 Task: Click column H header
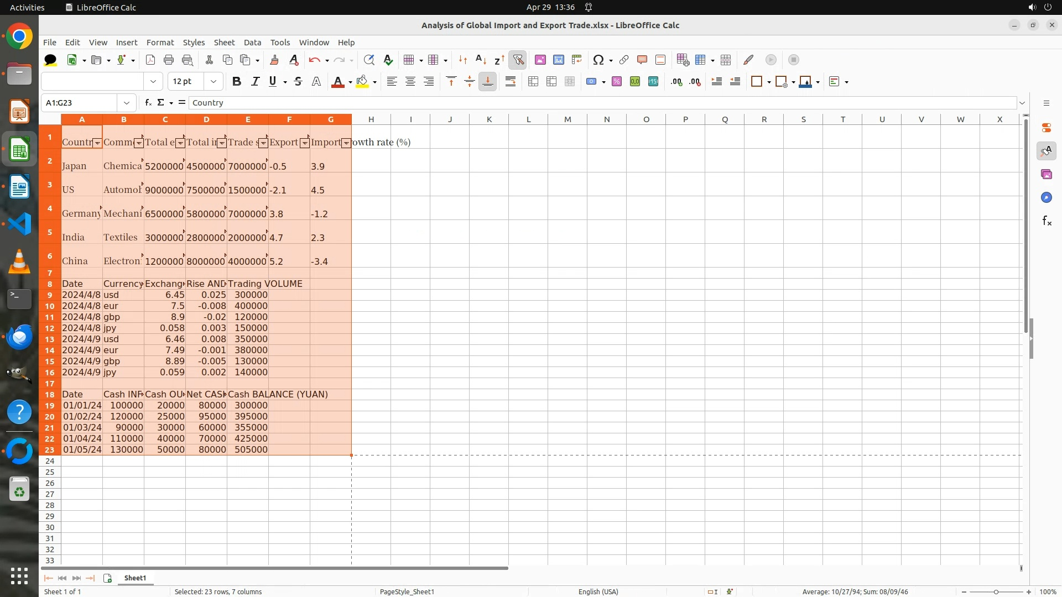point(371,119)
